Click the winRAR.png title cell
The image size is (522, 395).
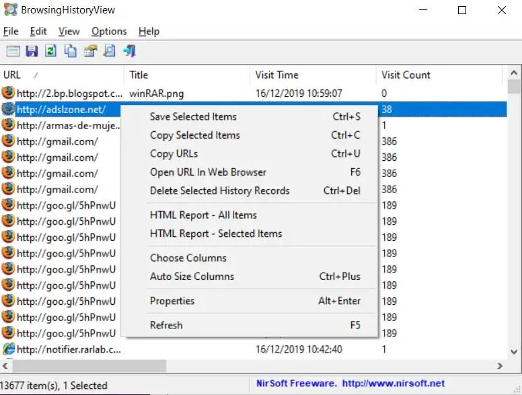[157, 94]
